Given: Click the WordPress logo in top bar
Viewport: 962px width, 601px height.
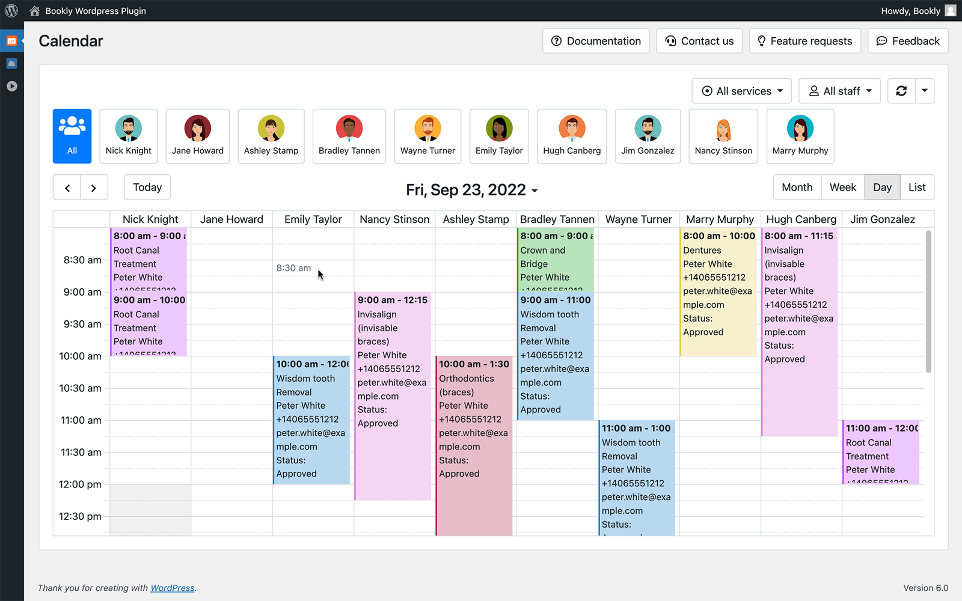Looking at the screenshot, I should (11, 10).
